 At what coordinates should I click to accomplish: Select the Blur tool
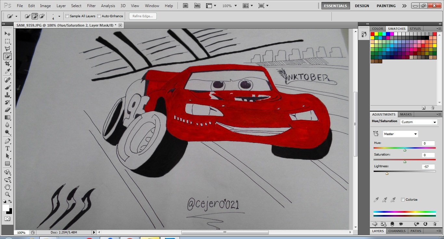pos(7,125)
